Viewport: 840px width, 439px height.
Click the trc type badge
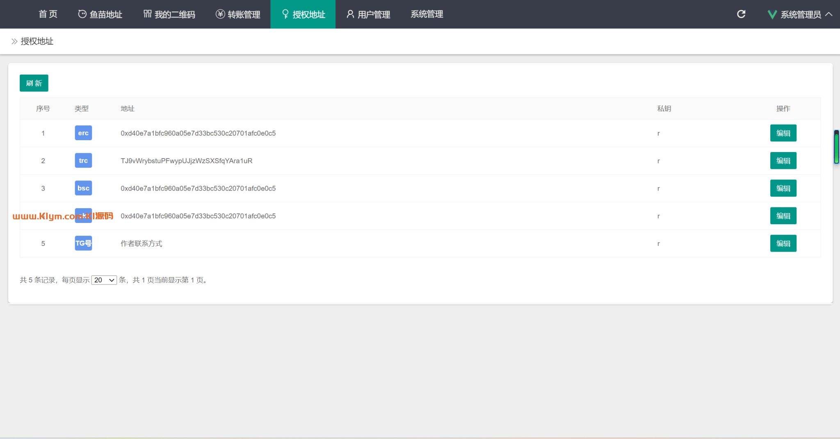coord(83,161)
